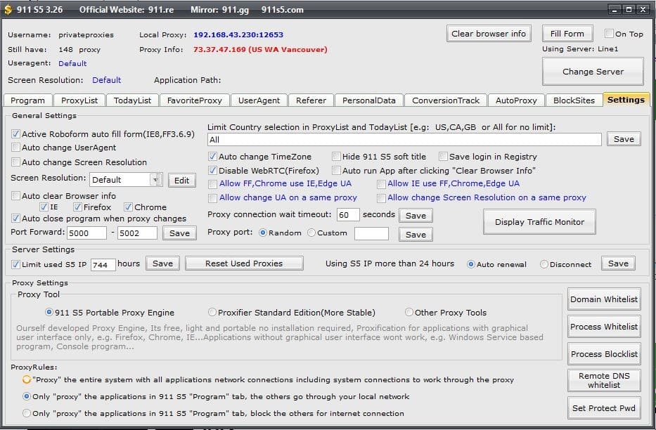Uncheck the Chrome browser checkbox
Image resolution: width=656 pixels, height=430 pixels.
(x=129, y=207)
